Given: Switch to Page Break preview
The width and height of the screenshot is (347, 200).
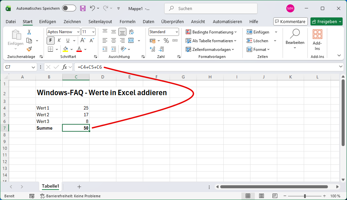Looking at the screenshot, I should (x=275, y=196).
